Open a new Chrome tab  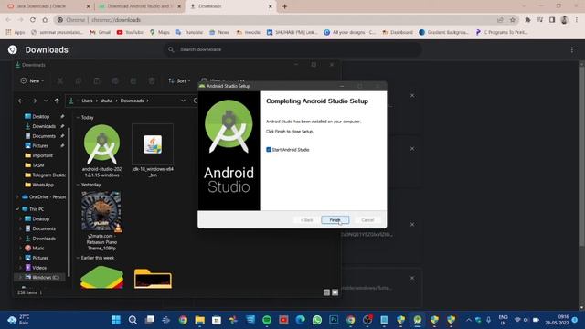point(284,6)
